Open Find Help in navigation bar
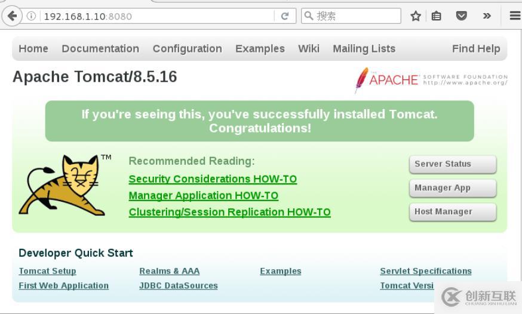The width and height of the screenshot is (522, 314). coord(476,48)
